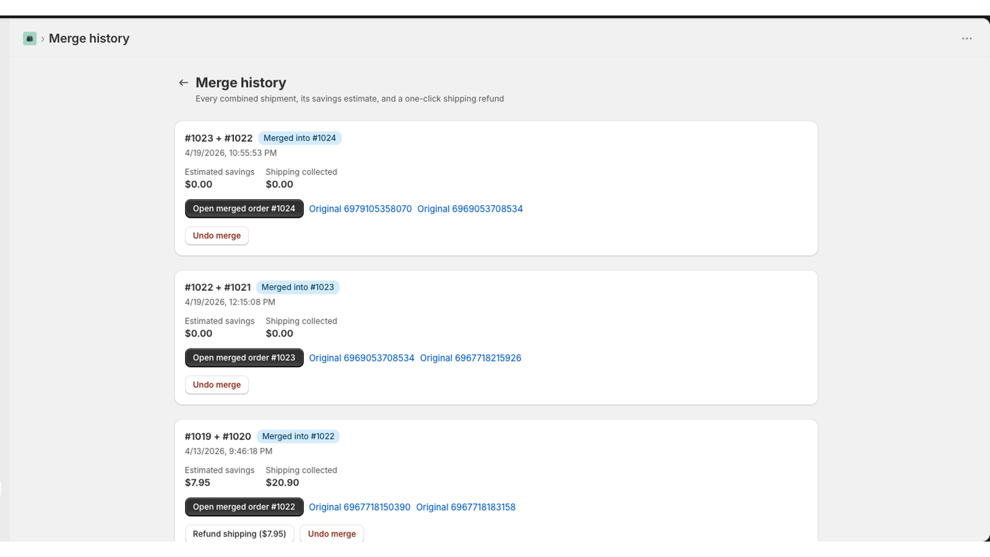Image resolution: width=990 pixels, height=557 pixels.
Task: Open Original 6979105358070 link
Action: (x=360, y=209)
